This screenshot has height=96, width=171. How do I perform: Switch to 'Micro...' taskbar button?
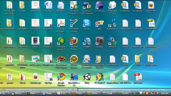[18, 93]
